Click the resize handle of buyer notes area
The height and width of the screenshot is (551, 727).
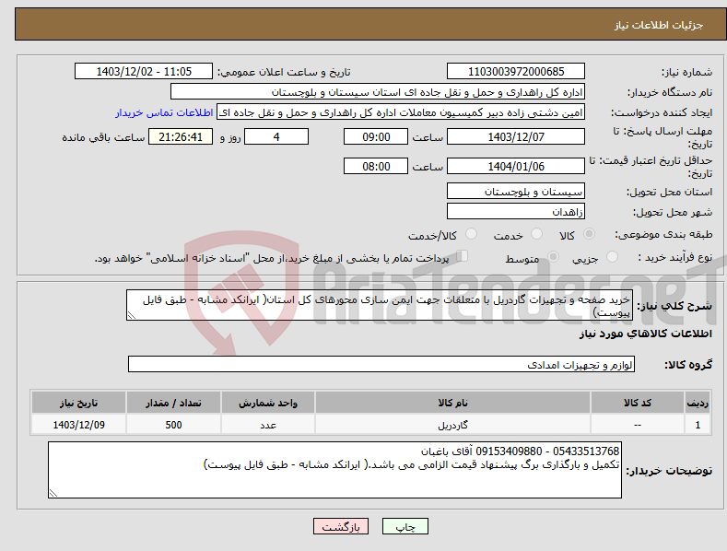coord(53,494)
